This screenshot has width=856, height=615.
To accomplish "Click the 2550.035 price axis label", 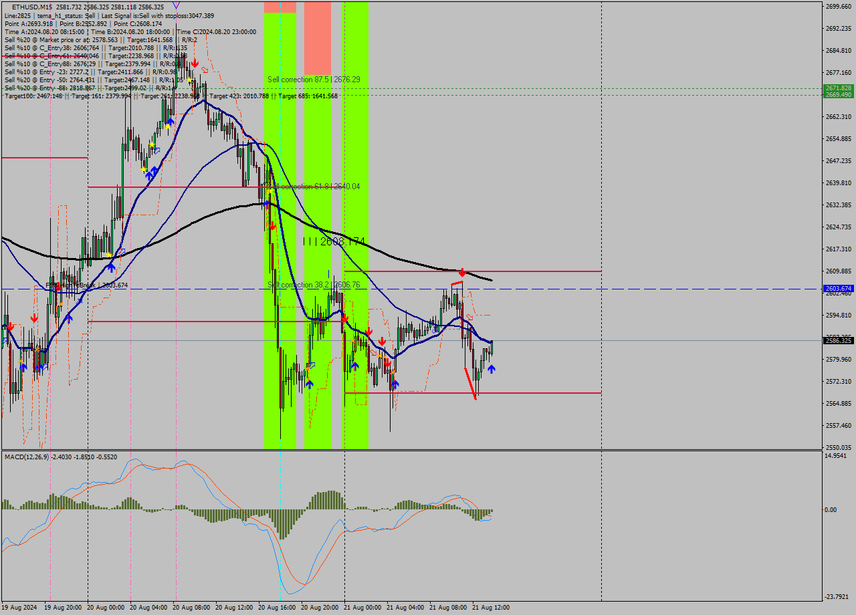I will click(838, 447).
